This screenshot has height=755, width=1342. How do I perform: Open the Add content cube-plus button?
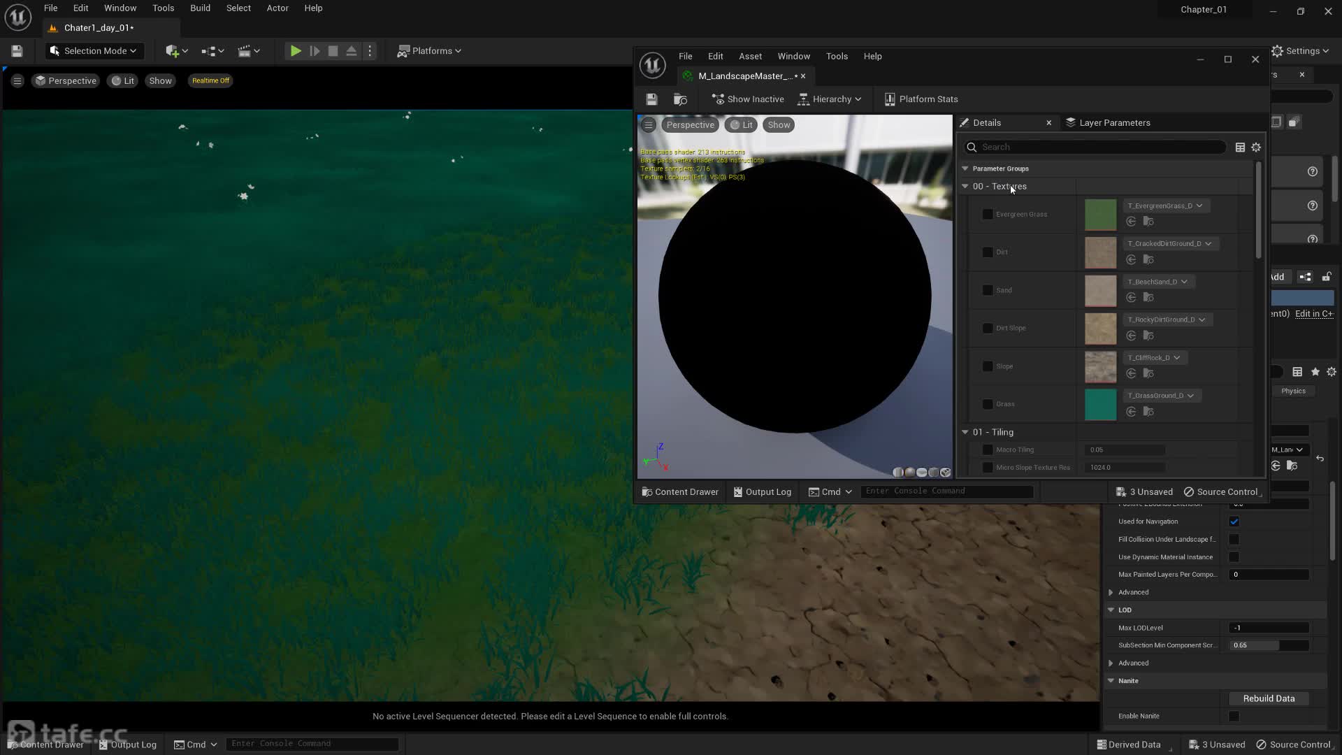pyautogui.click(x=176, y=51)
